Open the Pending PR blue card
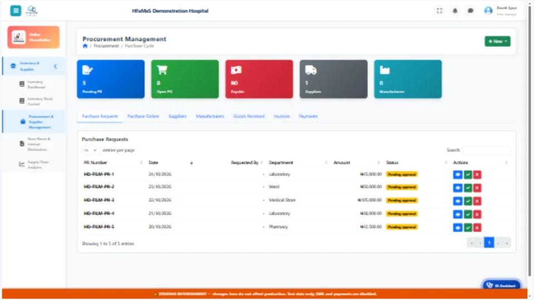Screen dimensions: 534x300 pos(111,79)
